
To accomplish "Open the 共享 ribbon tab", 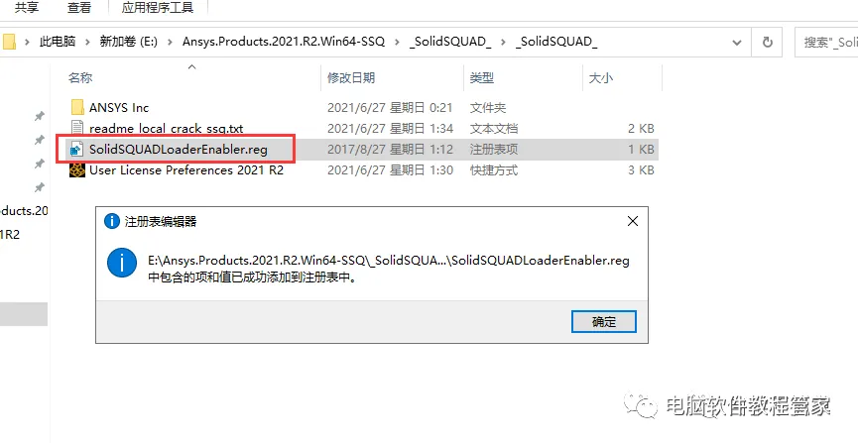I will pos(26,8).
